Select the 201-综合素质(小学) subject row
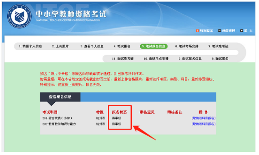259x155 pixels. (x=57, y=118)
